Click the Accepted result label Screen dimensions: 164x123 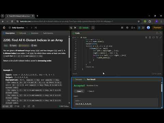pos(79,86)
